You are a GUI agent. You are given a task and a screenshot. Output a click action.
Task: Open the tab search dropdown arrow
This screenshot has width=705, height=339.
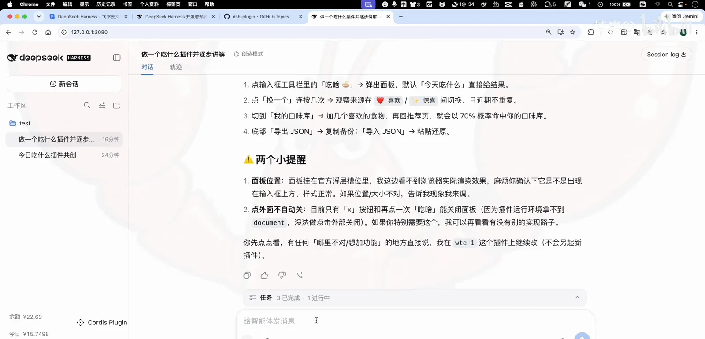point(39,17)
